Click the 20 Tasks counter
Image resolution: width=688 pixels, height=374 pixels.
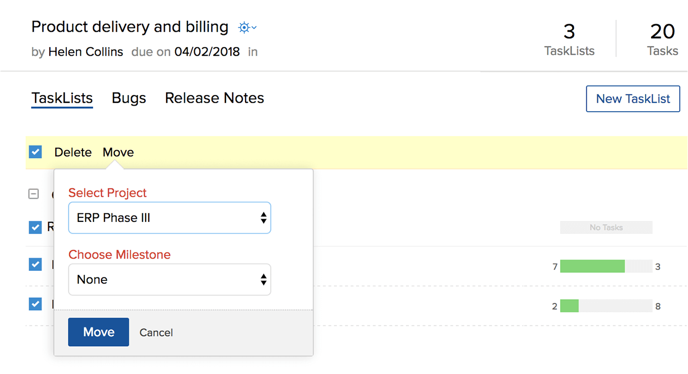pyautogui.click(x=662, y=39)
